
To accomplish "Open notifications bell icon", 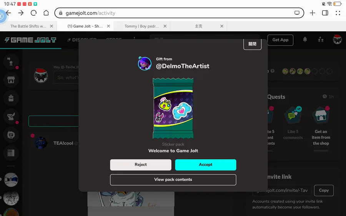I will click(x=305, y=40).
